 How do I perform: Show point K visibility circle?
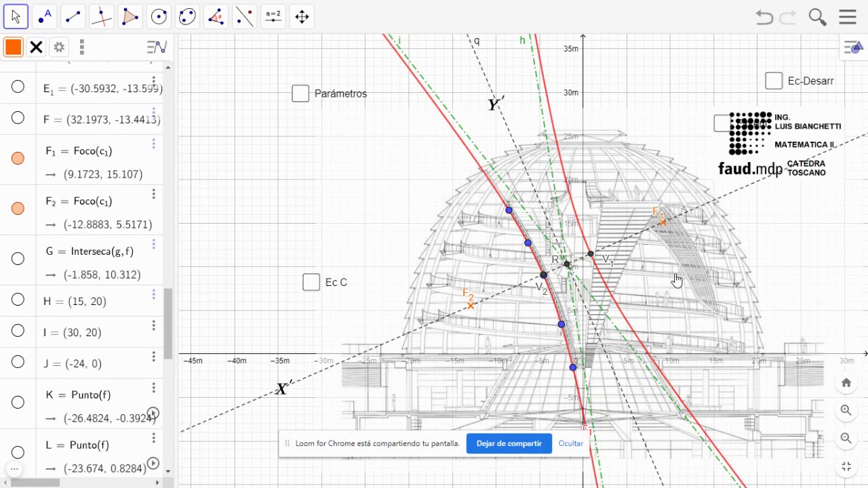click(x=18, y=402)
